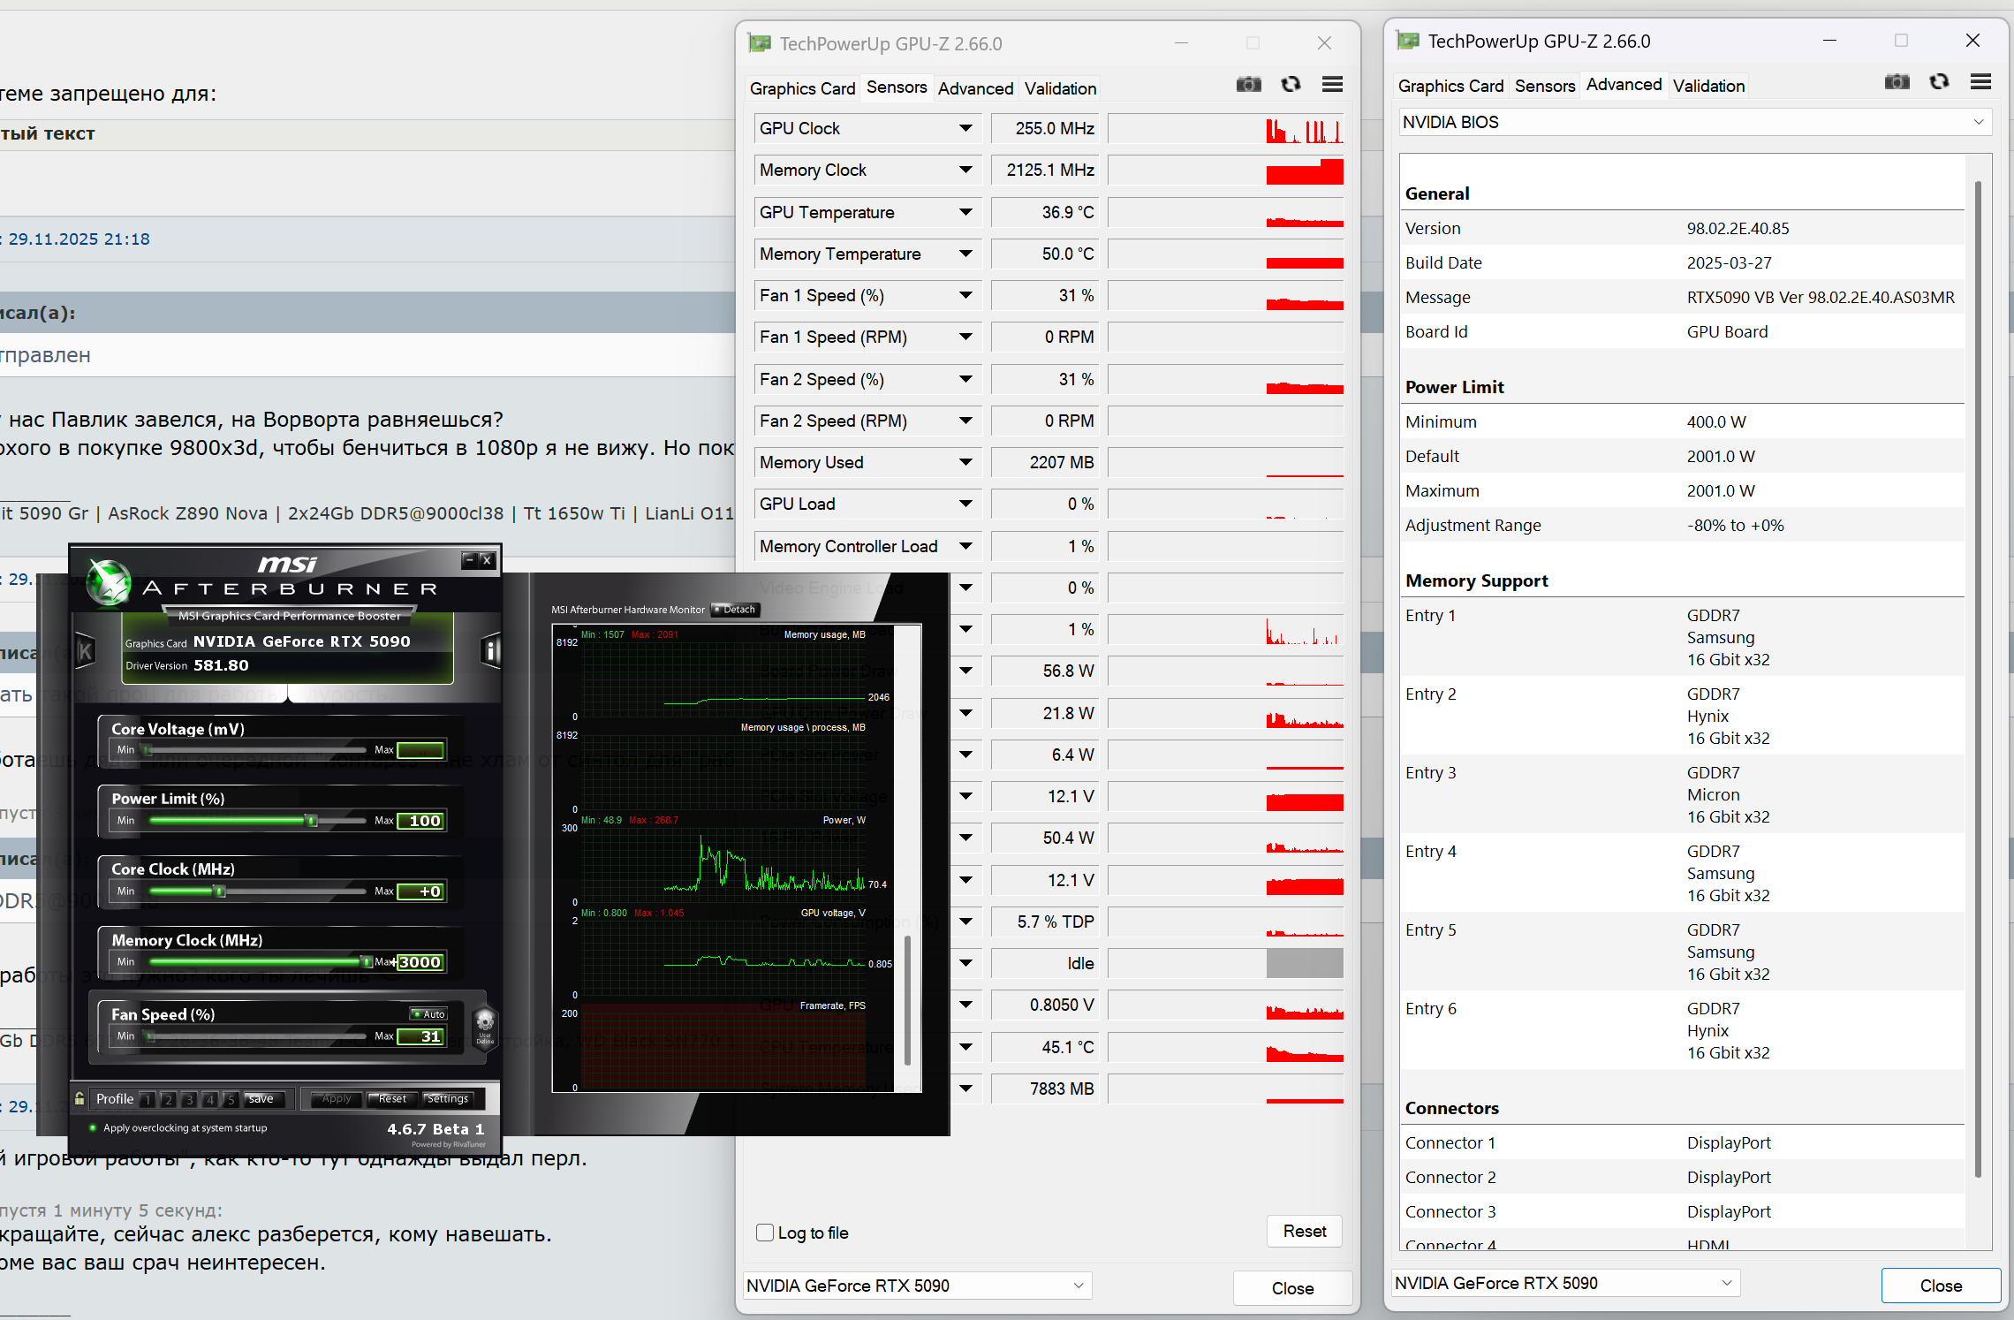Click the Afterburner profile lock icon
Viewport: 2014px width, 1320px height.
tap(79, 1098)
